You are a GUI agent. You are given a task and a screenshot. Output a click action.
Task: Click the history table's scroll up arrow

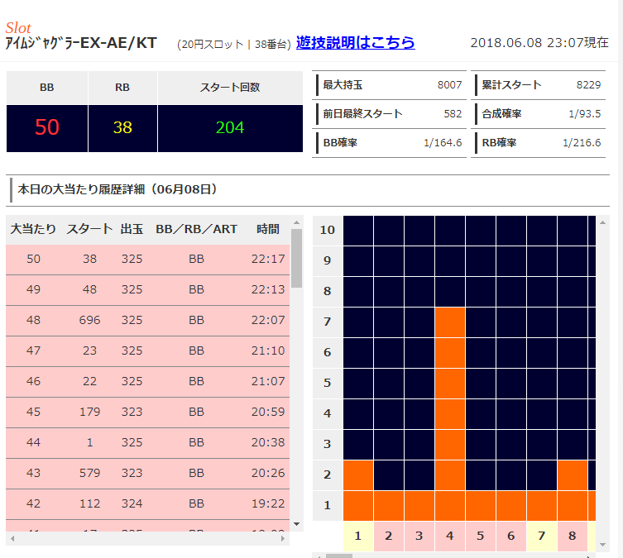(296, 222)
